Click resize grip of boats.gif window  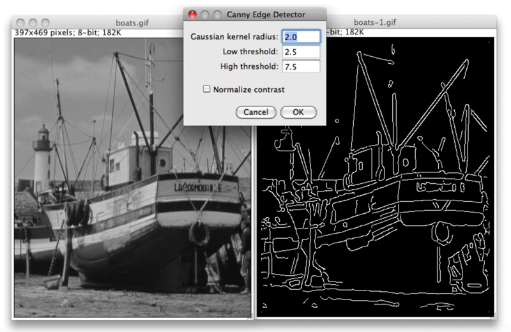pos(249,315)
